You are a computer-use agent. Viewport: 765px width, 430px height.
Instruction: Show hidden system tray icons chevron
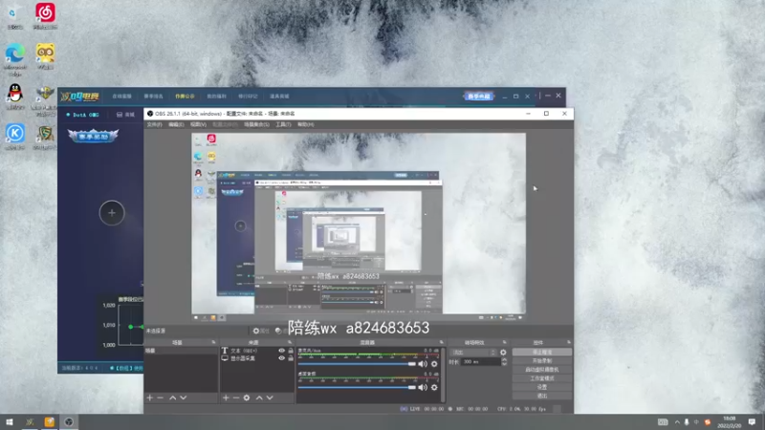coord(677,422)
